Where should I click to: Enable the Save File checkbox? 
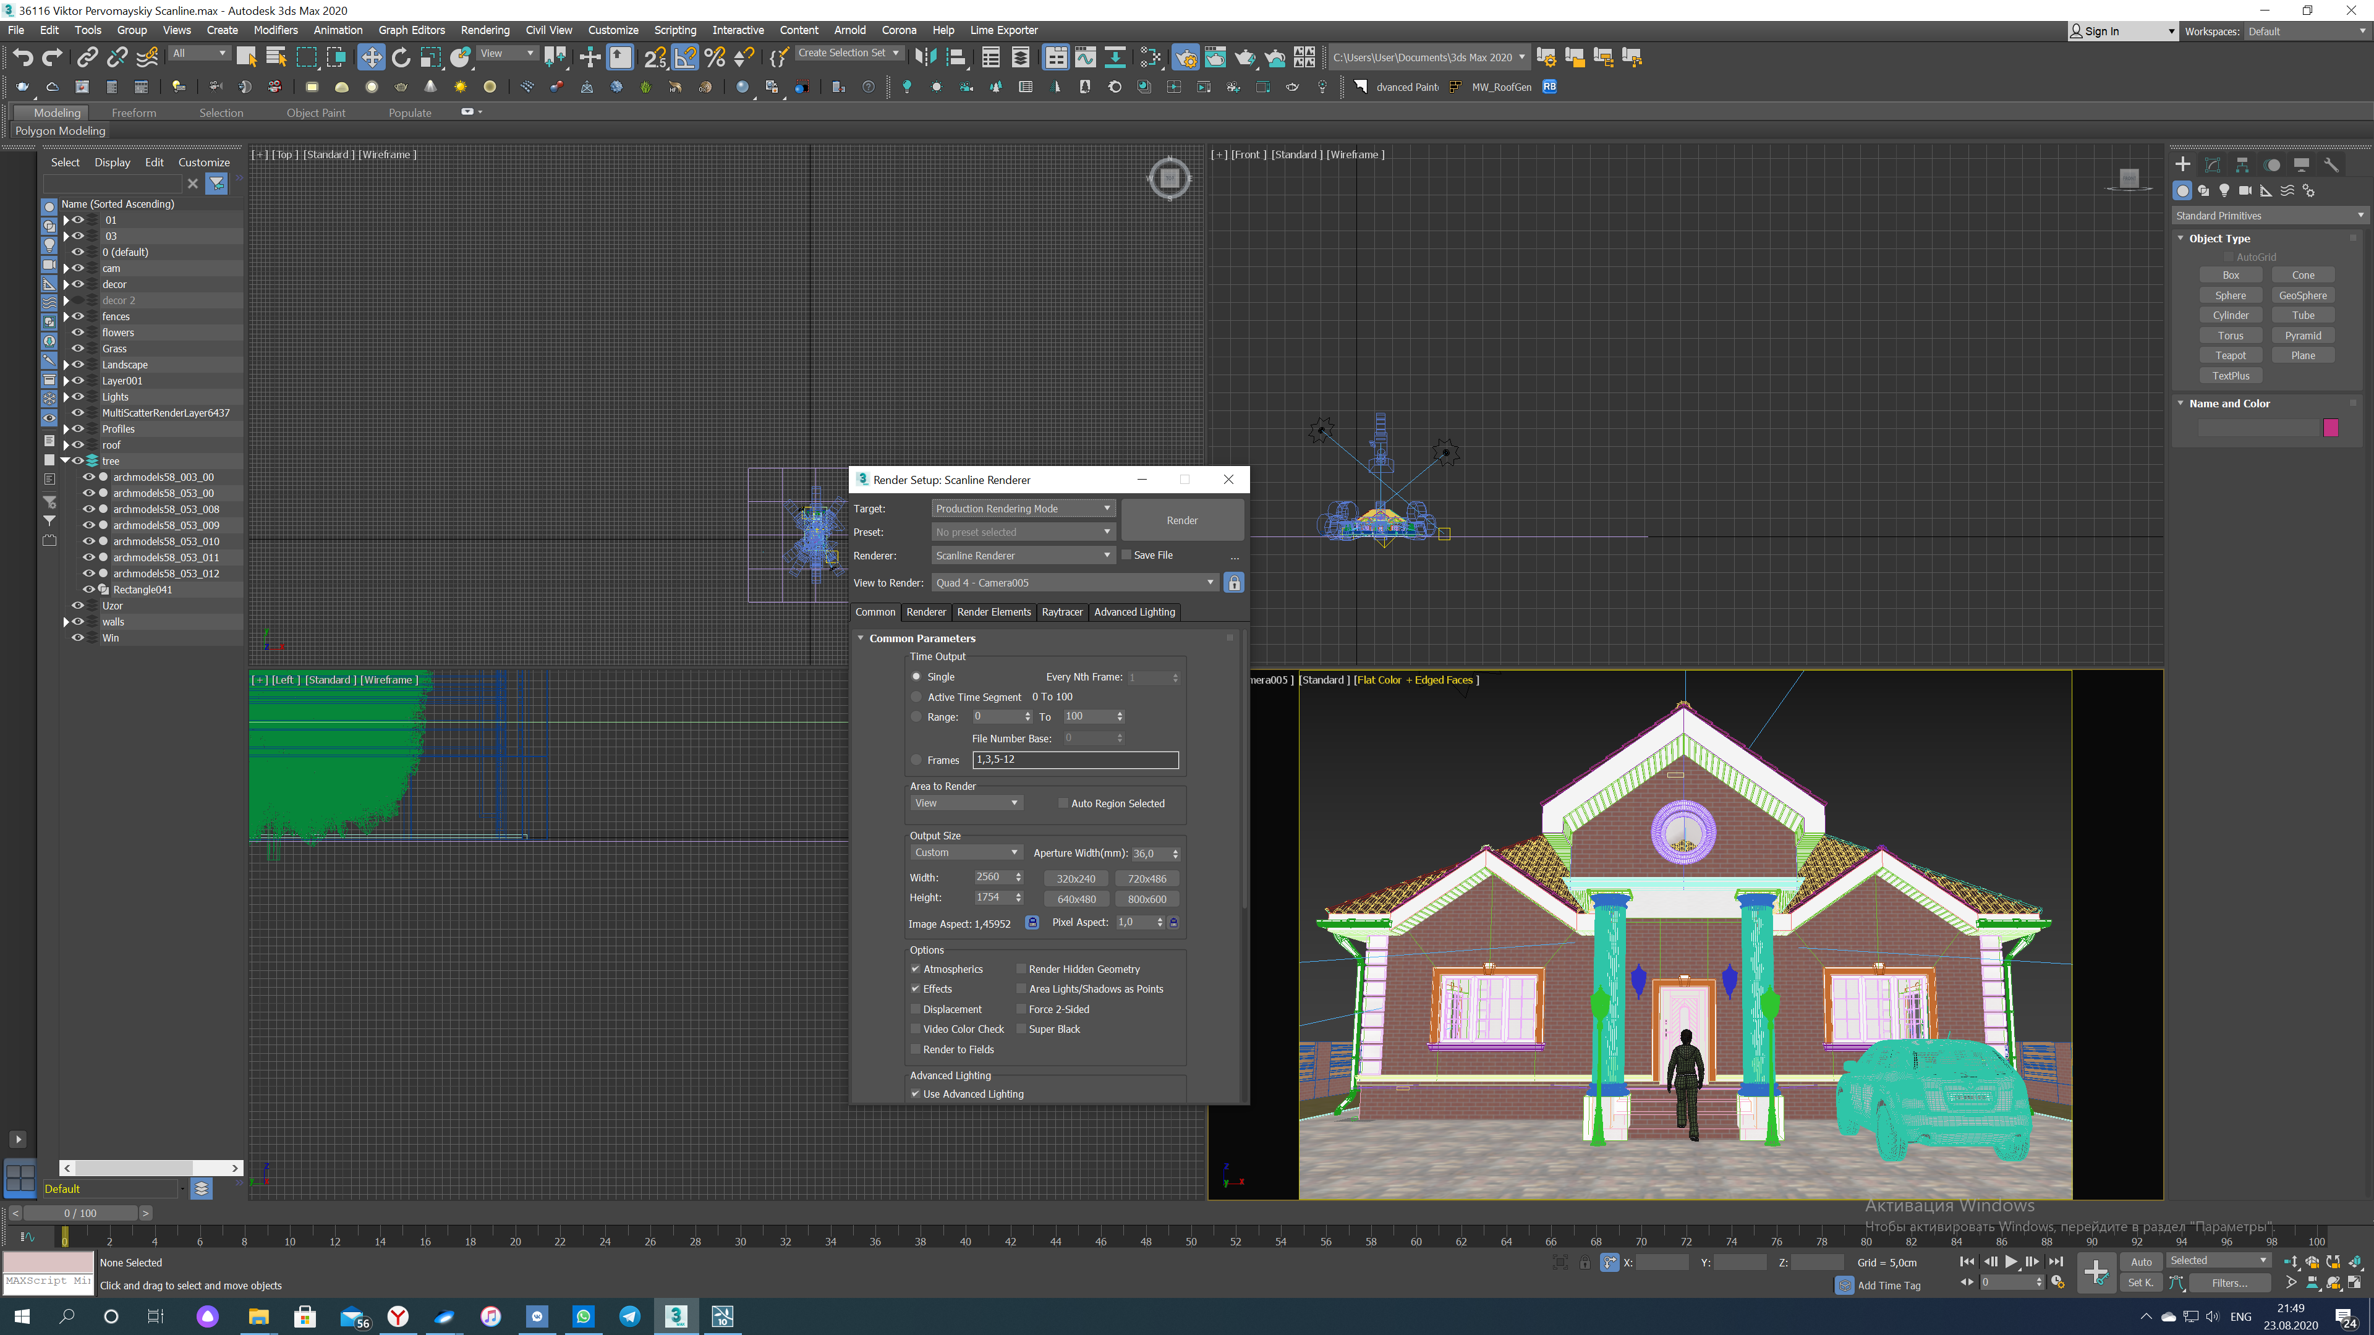(1125, 554)
